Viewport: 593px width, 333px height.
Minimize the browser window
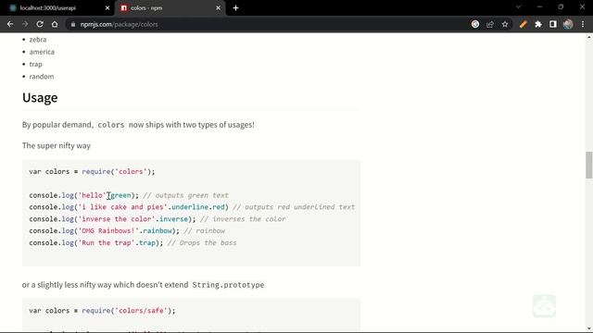[539, 6]
